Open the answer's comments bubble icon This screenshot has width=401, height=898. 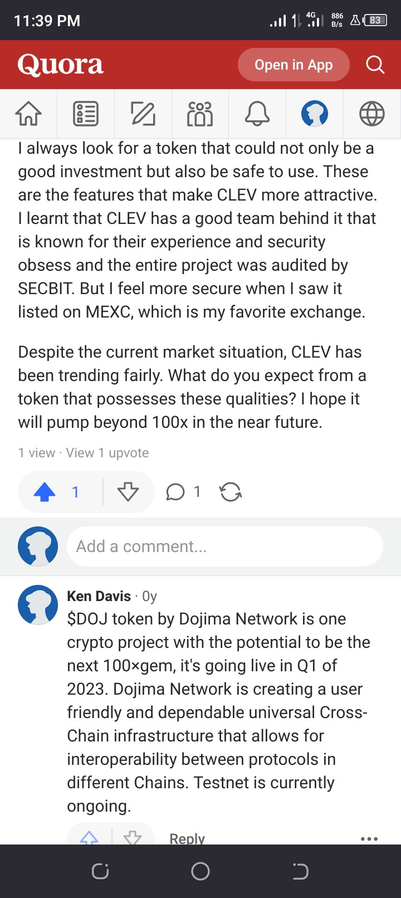[x=175, y=492]
